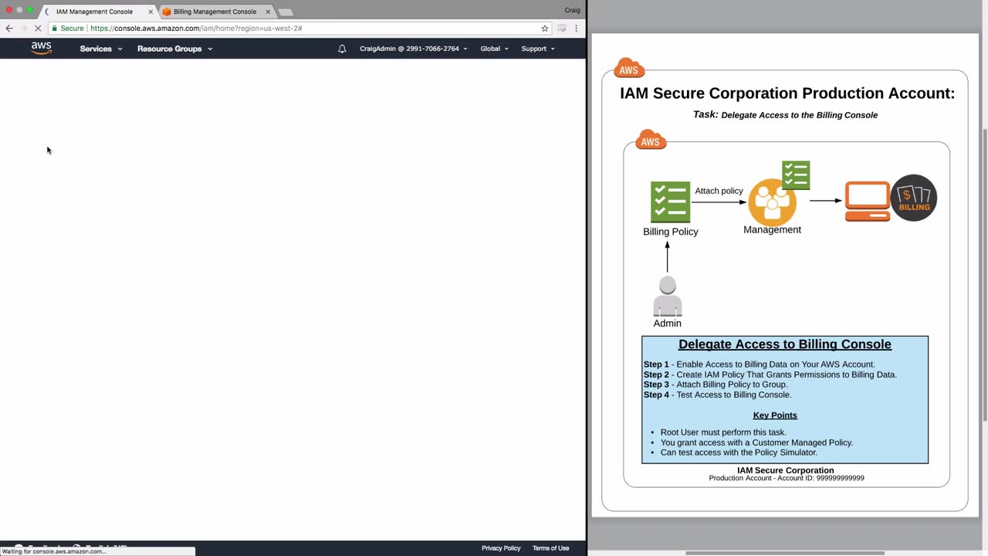Expand the Support dropdown
The image size is (988, 556).
click(538, 49)
